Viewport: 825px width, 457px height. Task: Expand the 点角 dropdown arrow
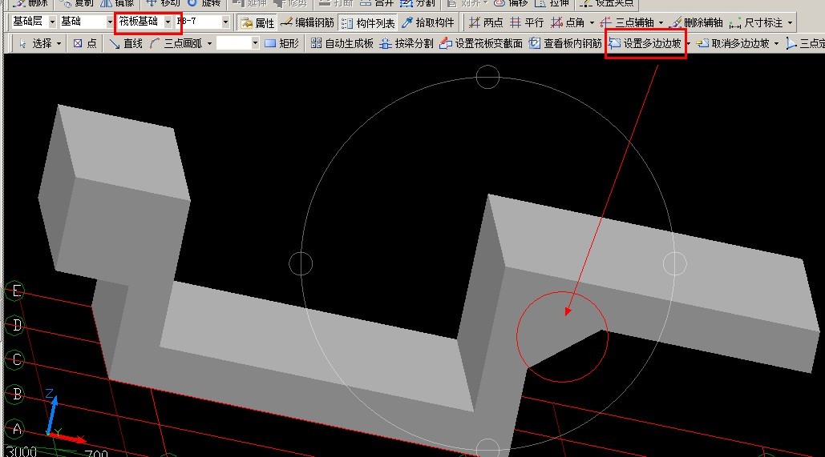click(x=592, y=22)
